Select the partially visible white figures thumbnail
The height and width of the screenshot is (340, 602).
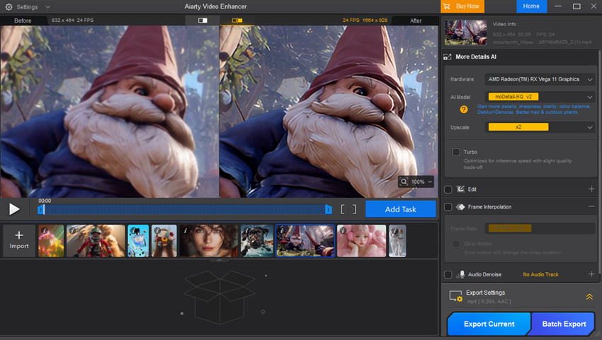click(397, 241)
